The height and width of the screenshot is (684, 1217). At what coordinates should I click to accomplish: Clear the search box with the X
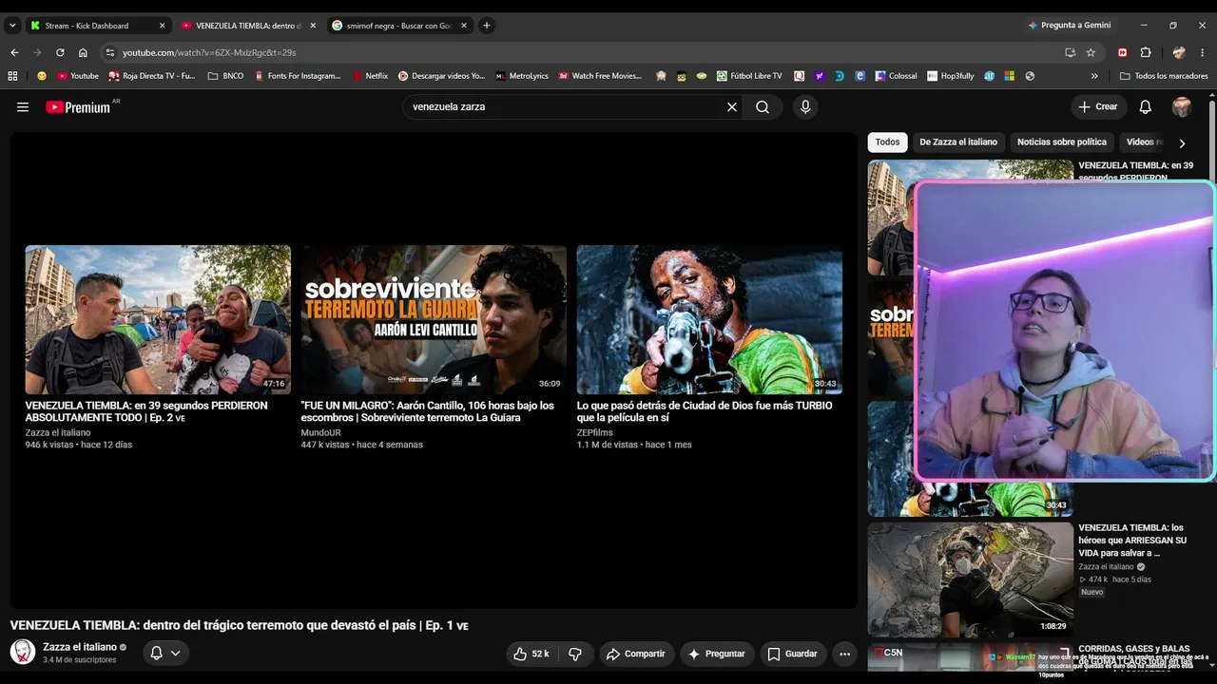point(732,107)
